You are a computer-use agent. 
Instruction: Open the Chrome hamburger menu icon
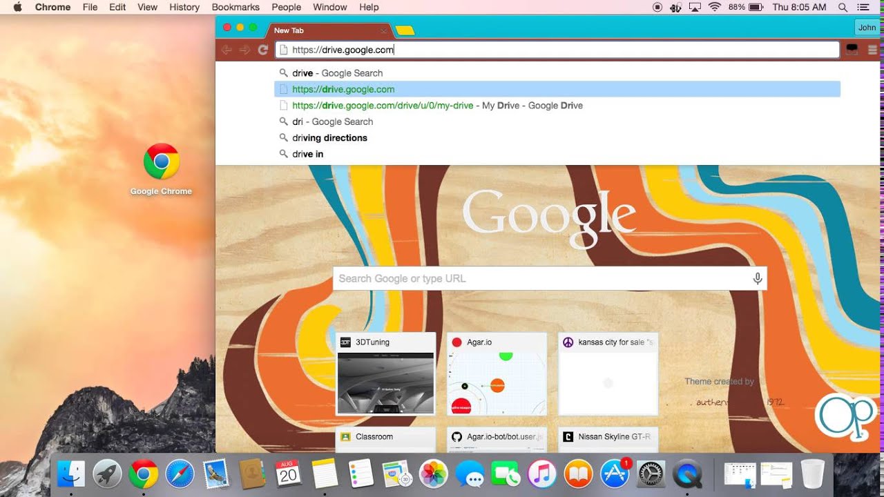point(872,50)
